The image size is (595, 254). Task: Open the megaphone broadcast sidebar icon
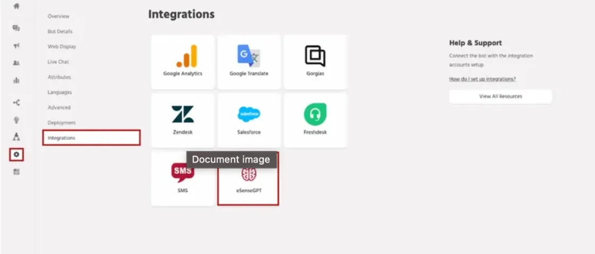pos(16,46)
